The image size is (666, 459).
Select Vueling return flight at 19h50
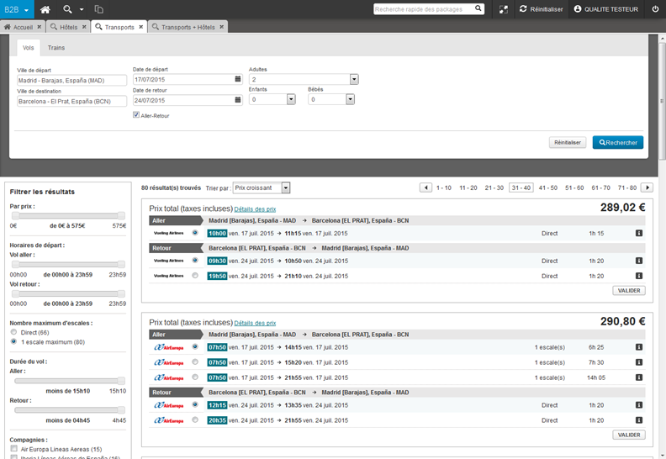coord(195,275)
